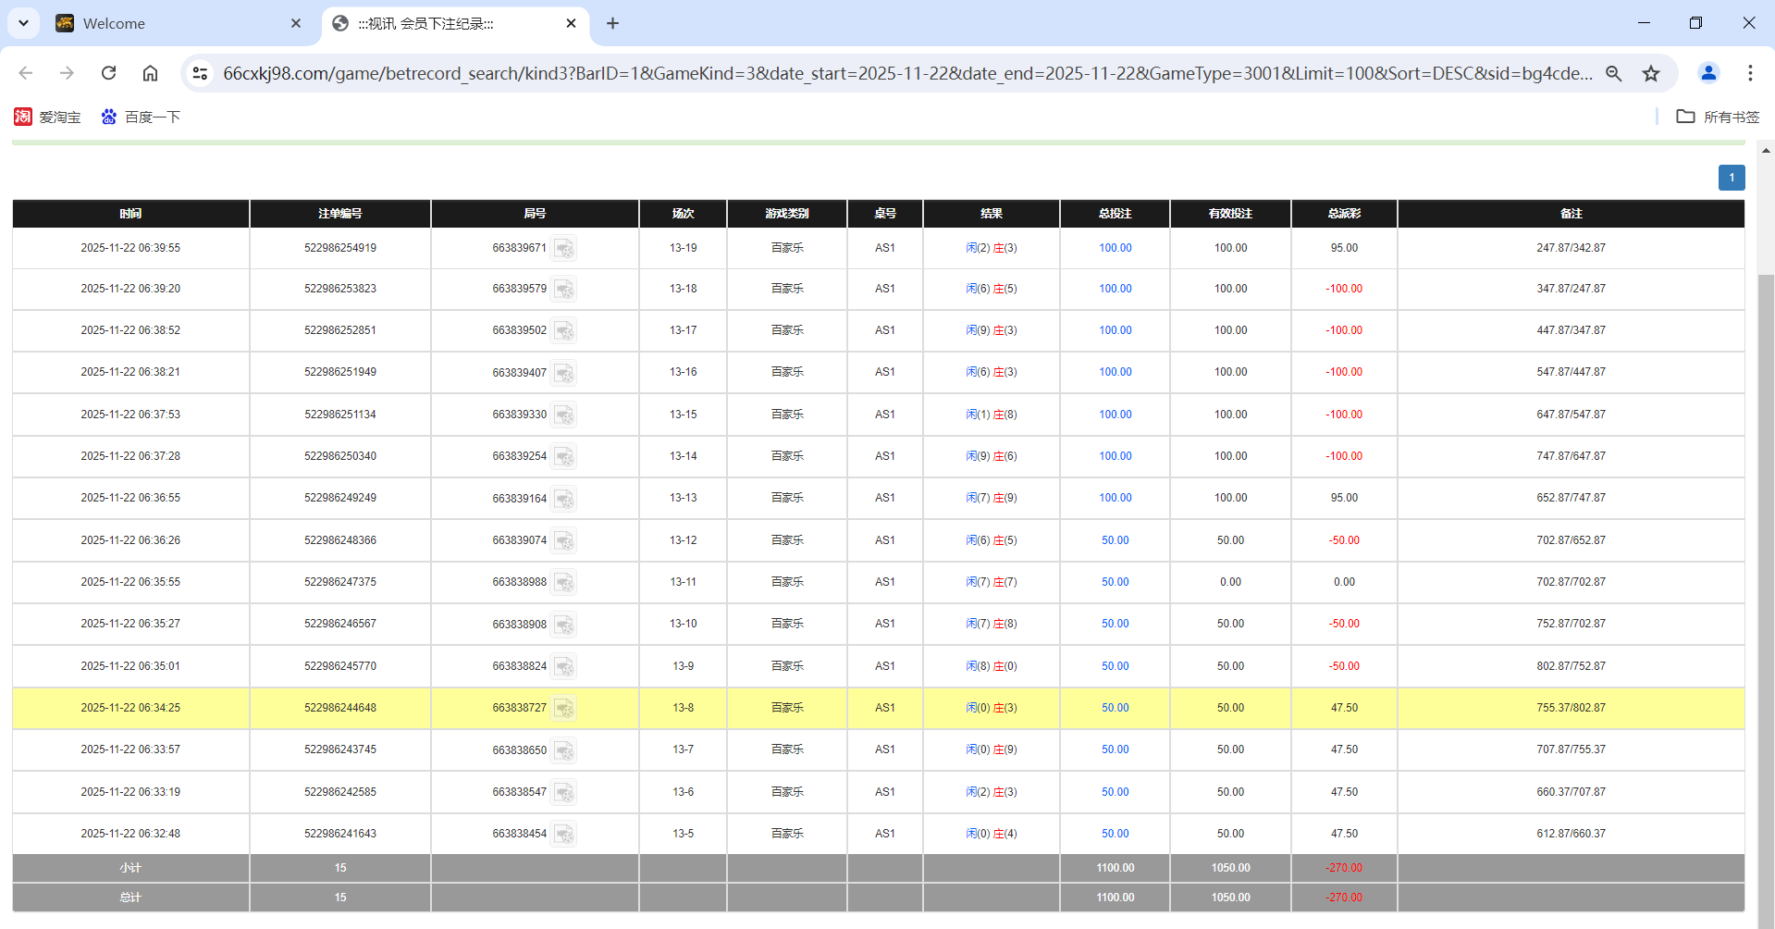This screenshot has width=1775, height=929.
Task: Click the URL address field
Action: [906, 73]
